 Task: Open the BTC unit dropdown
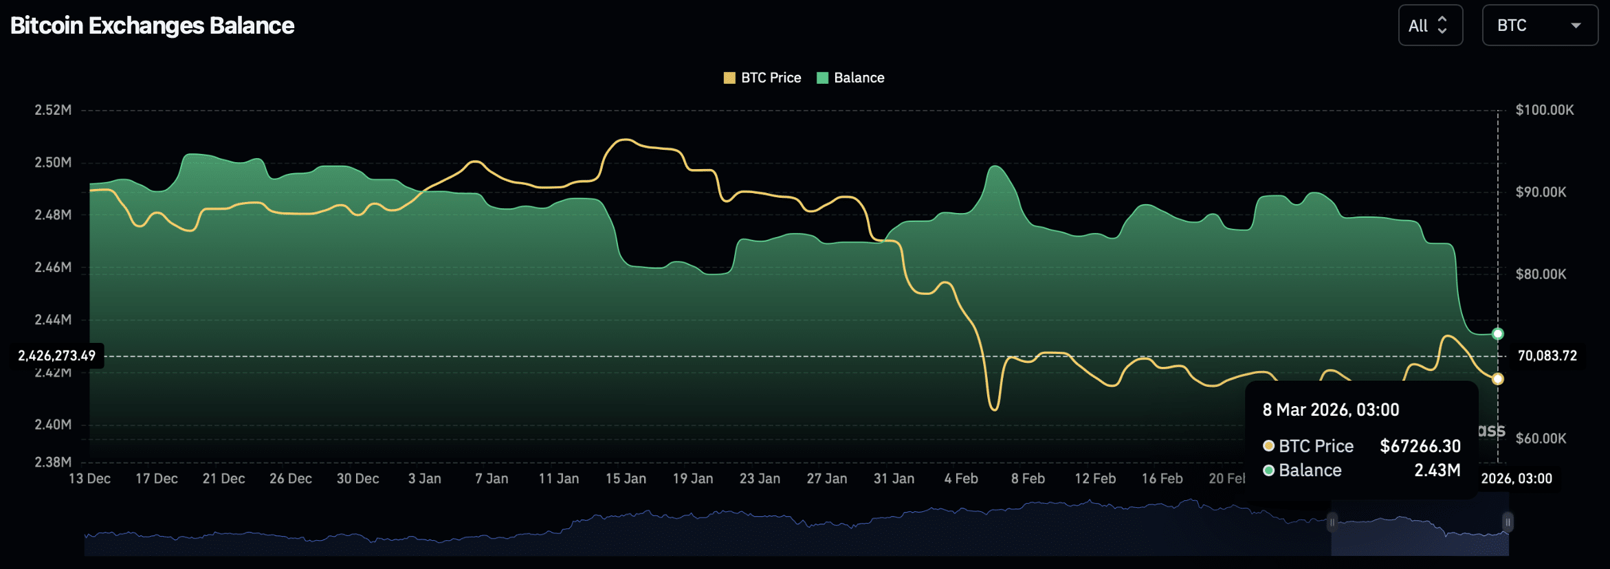[x=1539, y=25]
